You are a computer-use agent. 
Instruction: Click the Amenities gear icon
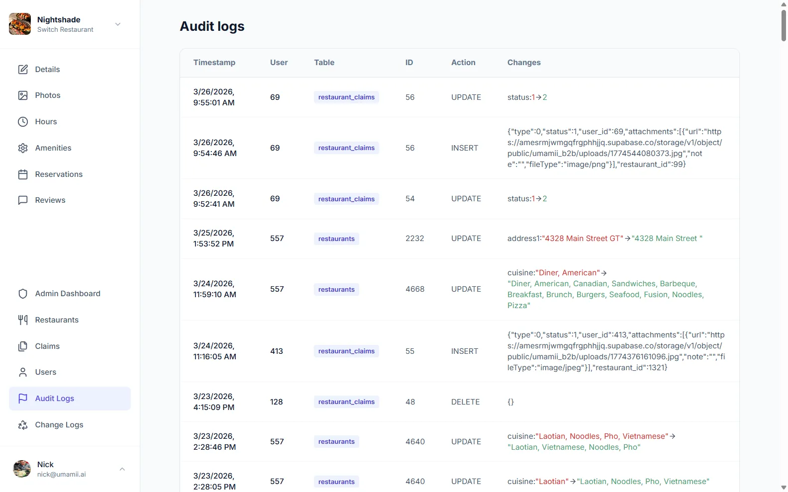(23, 148)
